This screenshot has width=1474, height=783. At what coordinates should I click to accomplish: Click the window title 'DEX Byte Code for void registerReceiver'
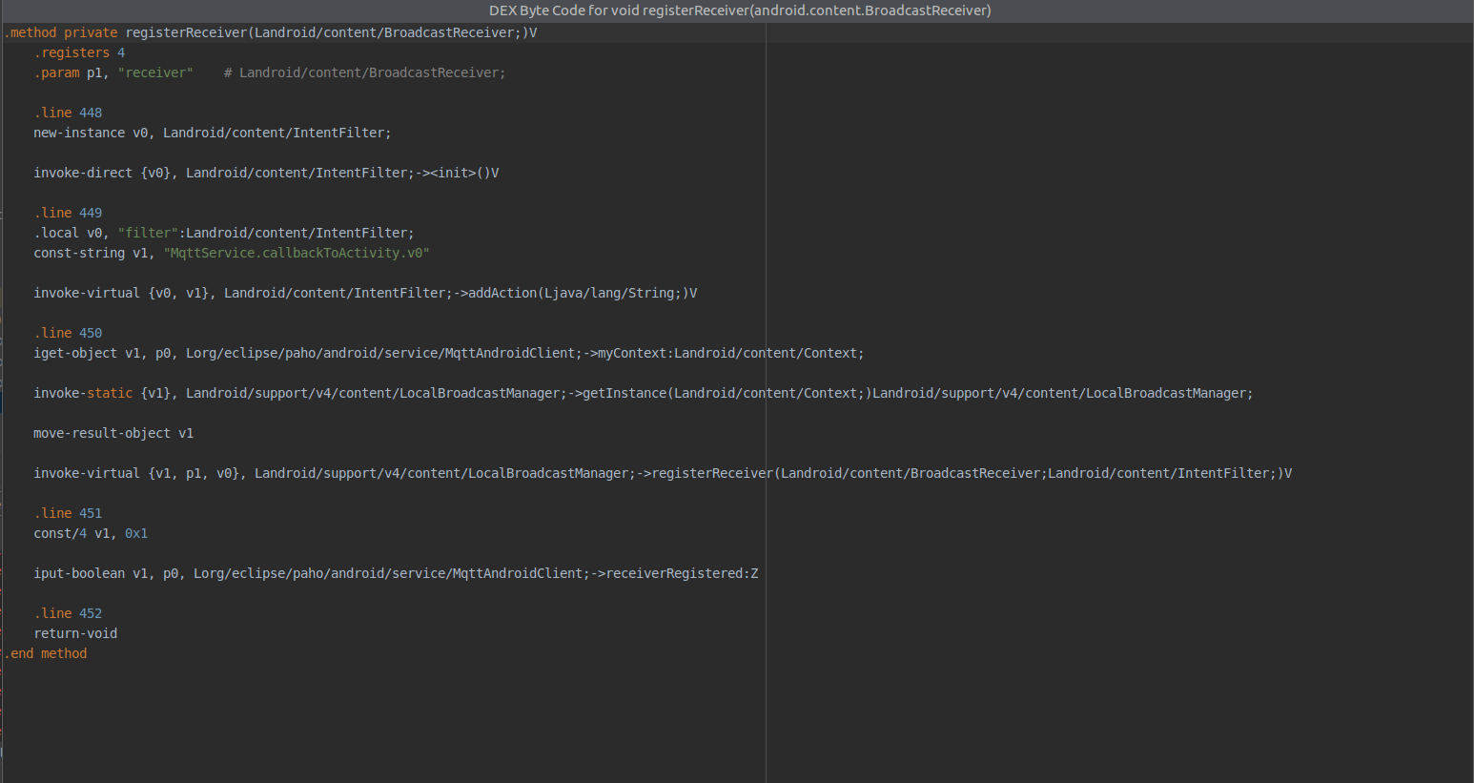point(740,10)
